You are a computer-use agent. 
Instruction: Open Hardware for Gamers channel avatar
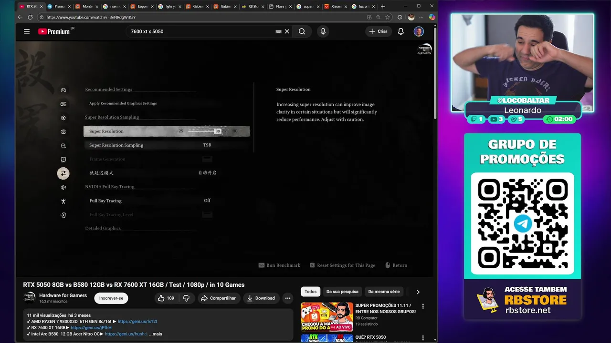(29, 298)
